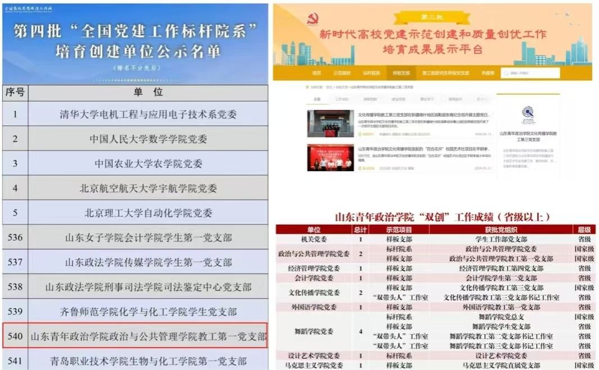Image resolution: width=599 pixels, height=370 pixels.
Task: Switch to the 全部 tab above the news list
Action: (x=317, y=99)
